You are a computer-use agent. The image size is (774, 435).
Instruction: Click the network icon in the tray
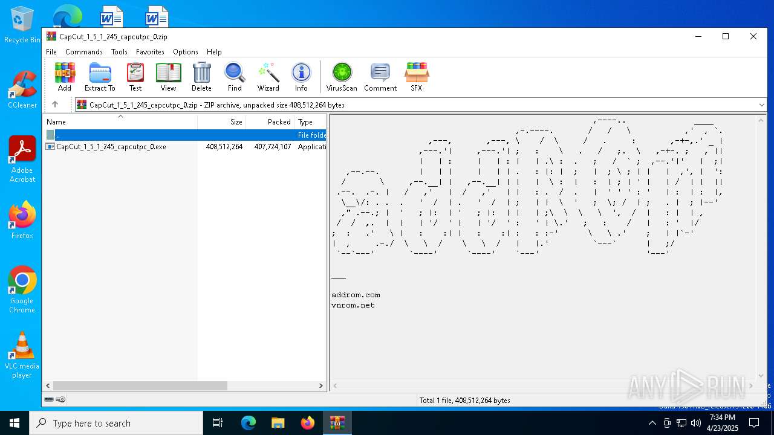click(681, 423)
